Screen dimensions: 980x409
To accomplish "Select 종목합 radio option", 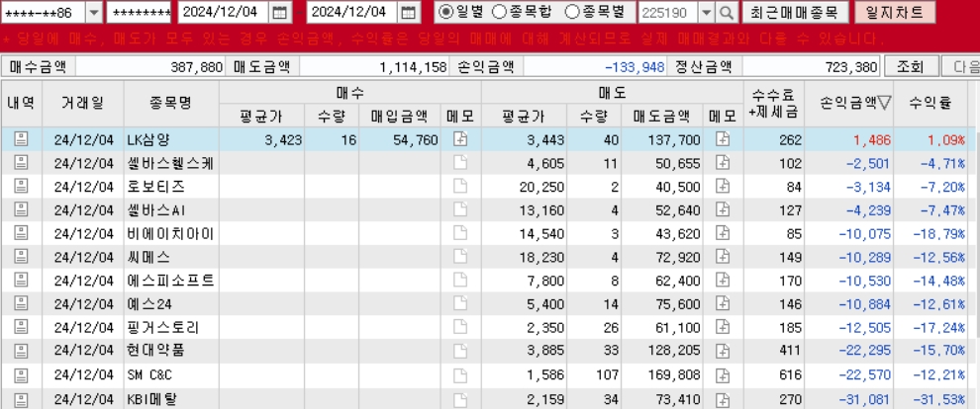I will click(x=523, y=12).
